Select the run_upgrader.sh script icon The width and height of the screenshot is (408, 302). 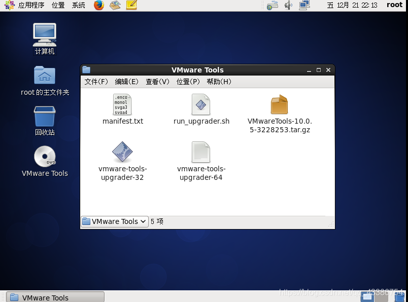pyautogui.click(x=201, y=104)
